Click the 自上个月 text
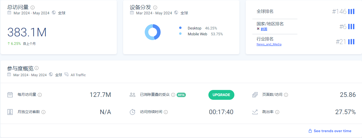Viewport: 362px width, 138px height. [29, 44]
